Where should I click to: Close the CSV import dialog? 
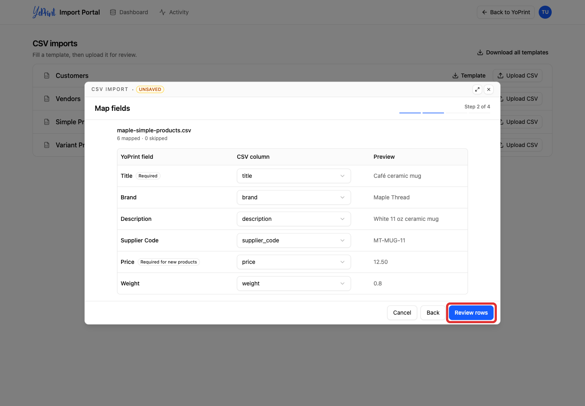pyautogui.click(x=489, y=89)
